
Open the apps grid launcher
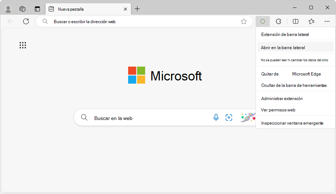[23, 45]
